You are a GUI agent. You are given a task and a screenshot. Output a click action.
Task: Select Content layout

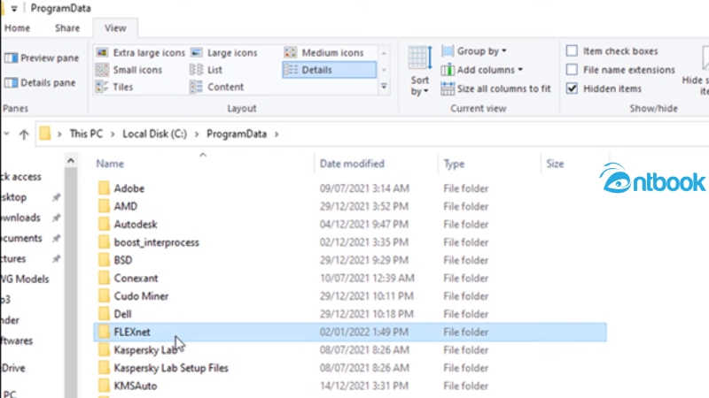click(216, 87)
